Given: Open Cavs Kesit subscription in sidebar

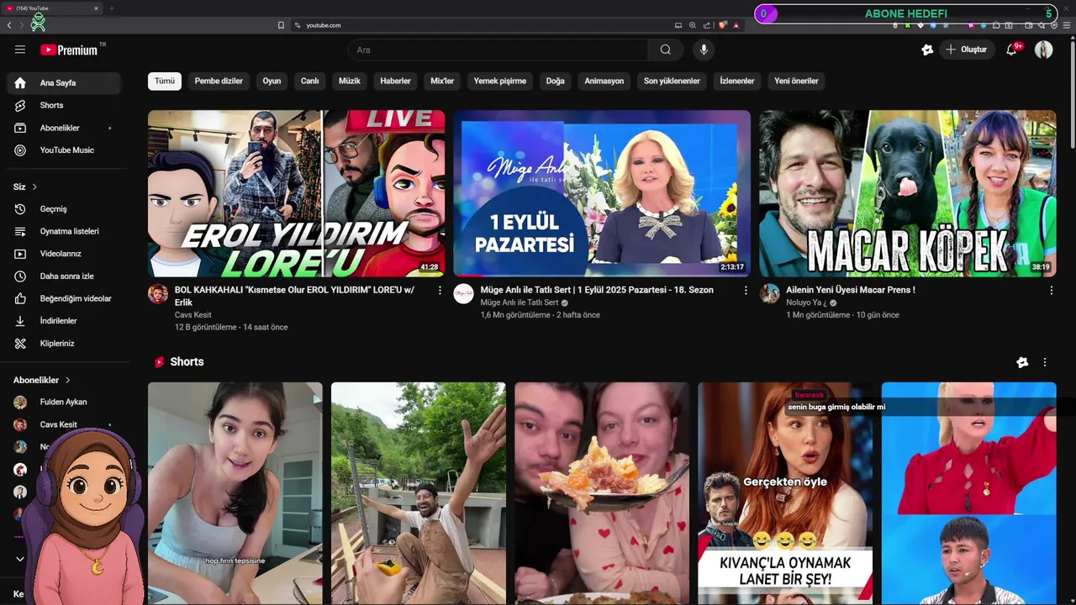Looking at the screenshot, I should pos(64,424).
